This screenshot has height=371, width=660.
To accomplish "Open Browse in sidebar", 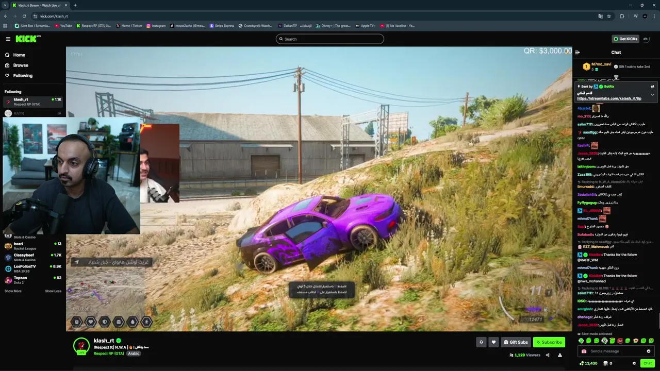I will [16, 65].
